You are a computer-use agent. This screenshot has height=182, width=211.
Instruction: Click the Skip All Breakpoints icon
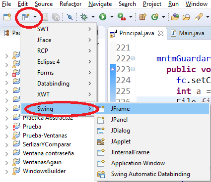(70, 17)
